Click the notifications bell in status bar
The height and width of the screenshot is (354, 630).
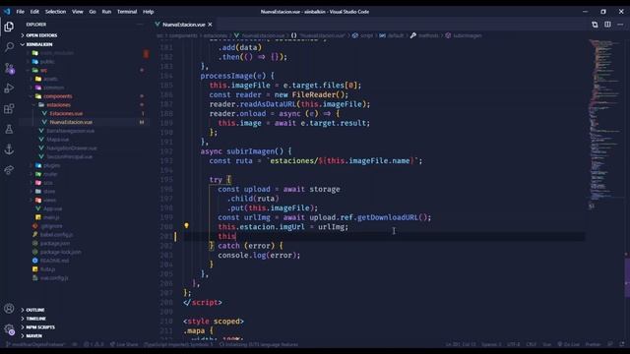(x=622, y=344)
